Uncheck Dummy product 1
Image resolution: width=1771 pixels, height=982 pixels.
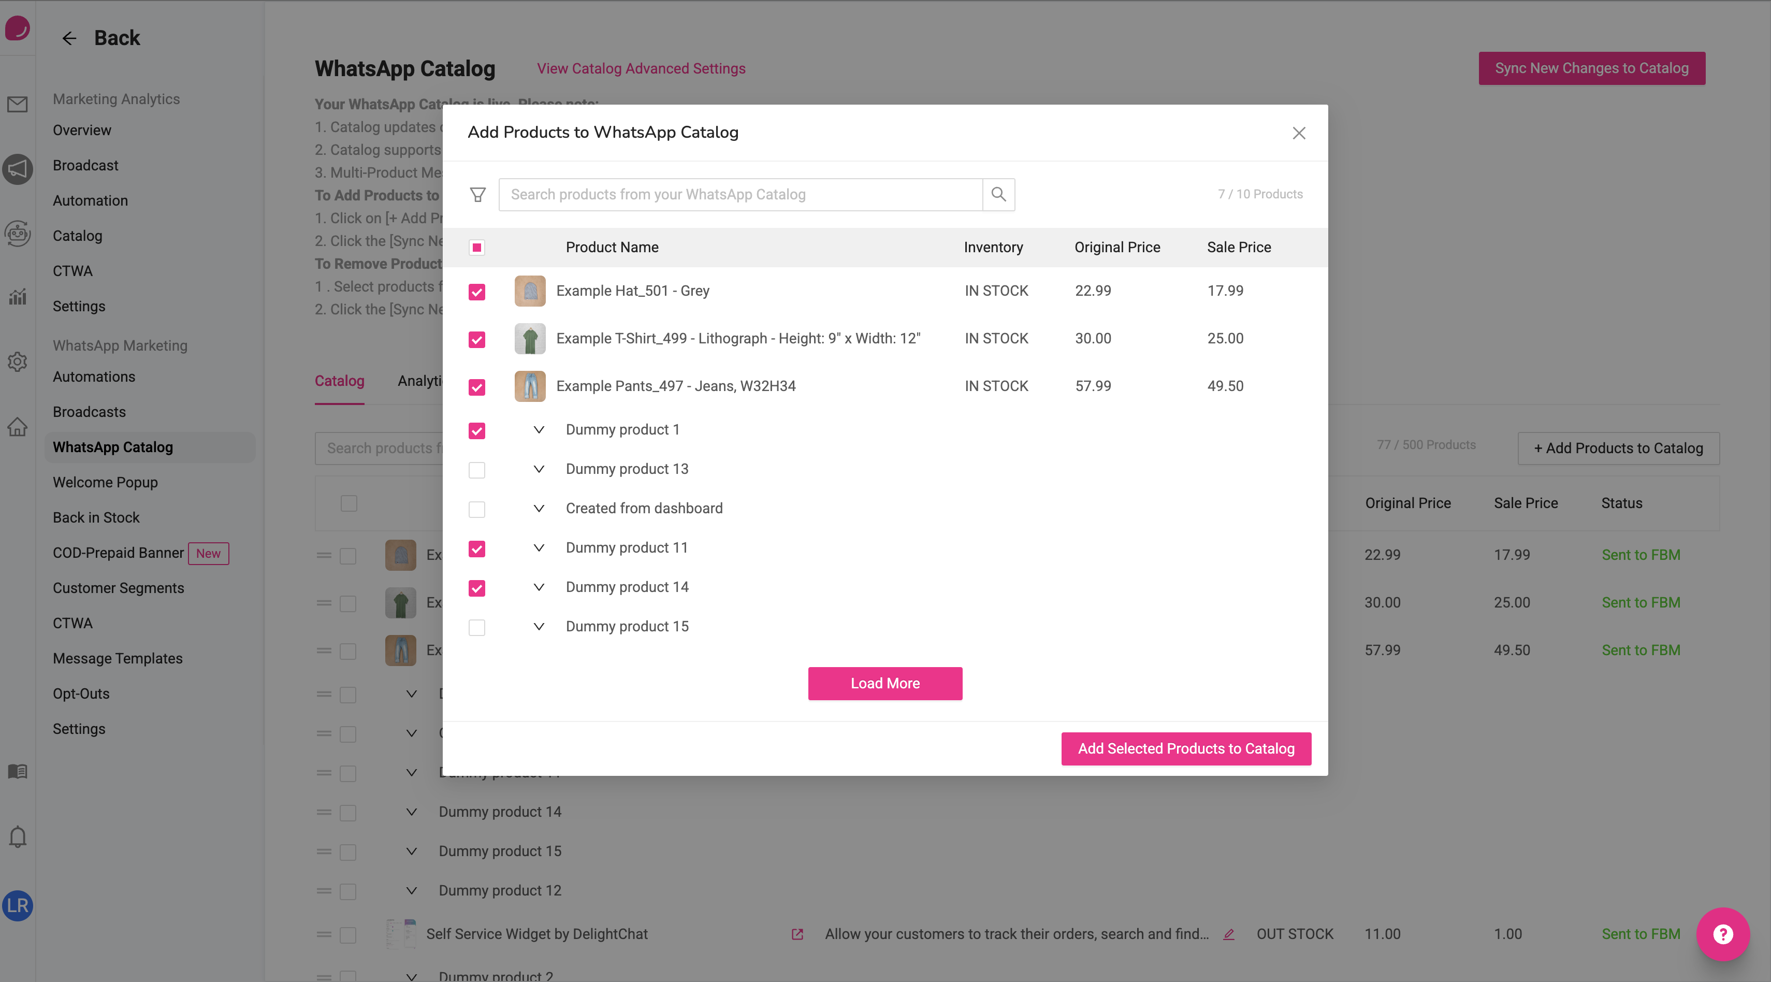[477, 430]
